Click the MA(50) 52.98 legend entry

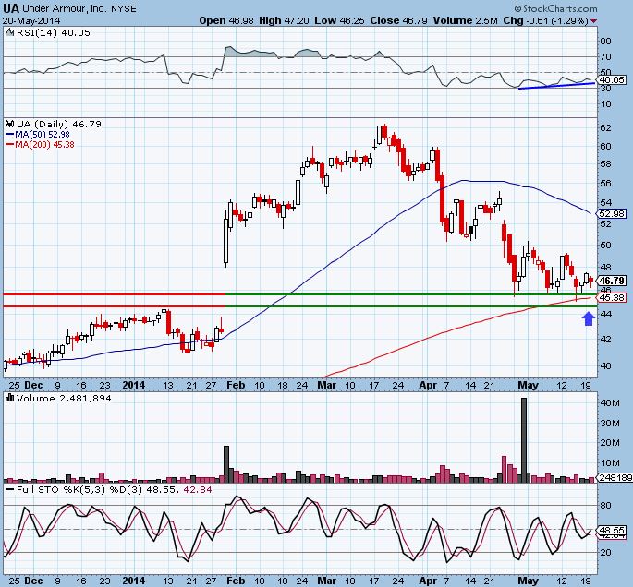tap(38, 134)
